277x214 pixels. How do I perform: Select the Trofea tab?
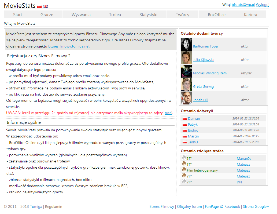tap(115, 14)
